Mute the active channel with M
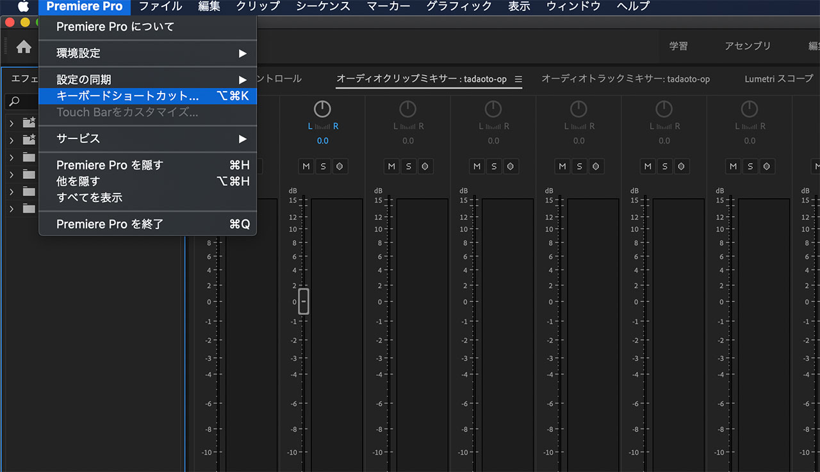 pyautogui.click(x=306, y=167)
